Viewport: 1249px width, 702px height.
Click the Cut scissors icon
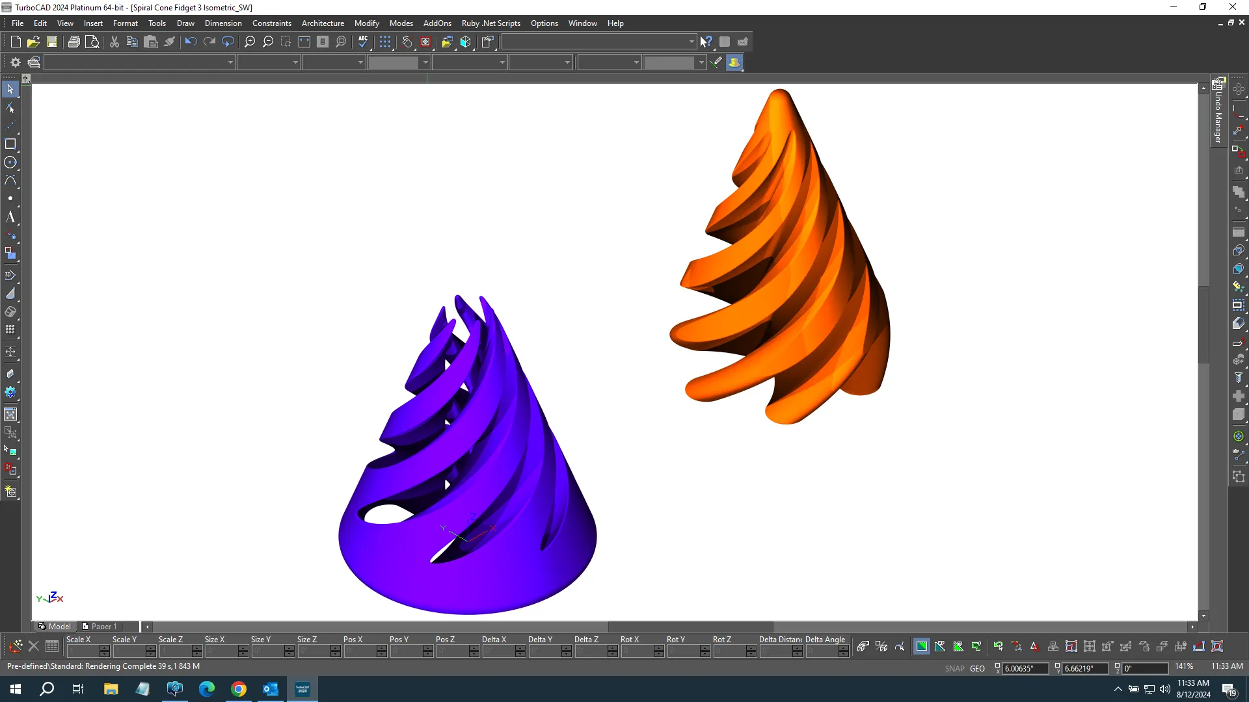point(114,42)
